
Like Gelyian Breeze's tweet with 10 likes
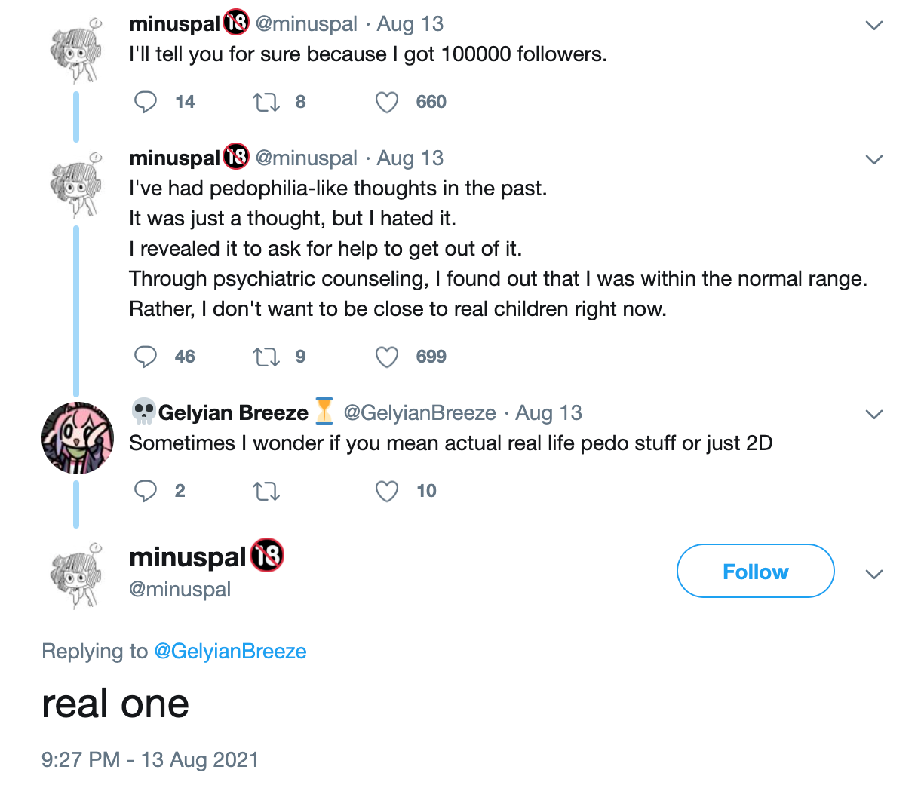coord(387,492)
